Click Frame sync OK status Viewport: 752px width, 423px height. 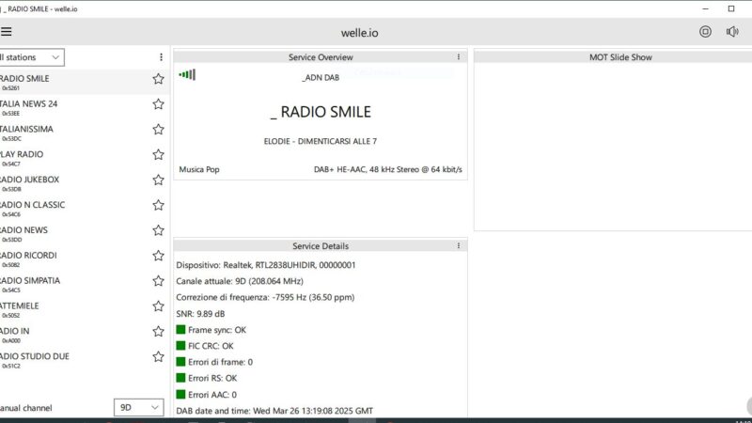click(211, 330)
